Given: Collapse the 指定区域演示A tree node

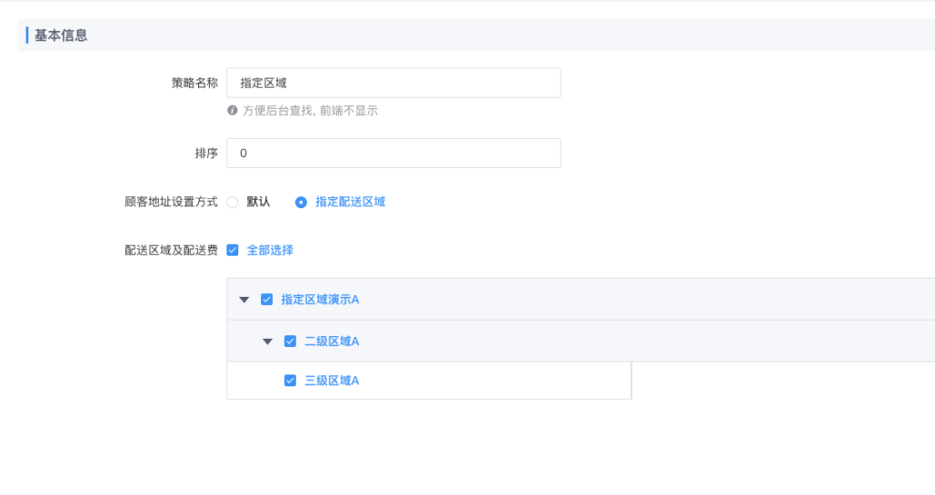Looking at the screenshot, I should tap(244, 300).
